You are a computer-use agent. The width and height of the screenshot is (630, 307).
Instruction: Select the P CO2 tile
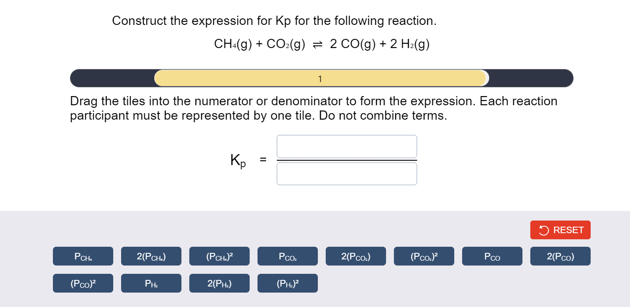287,256
